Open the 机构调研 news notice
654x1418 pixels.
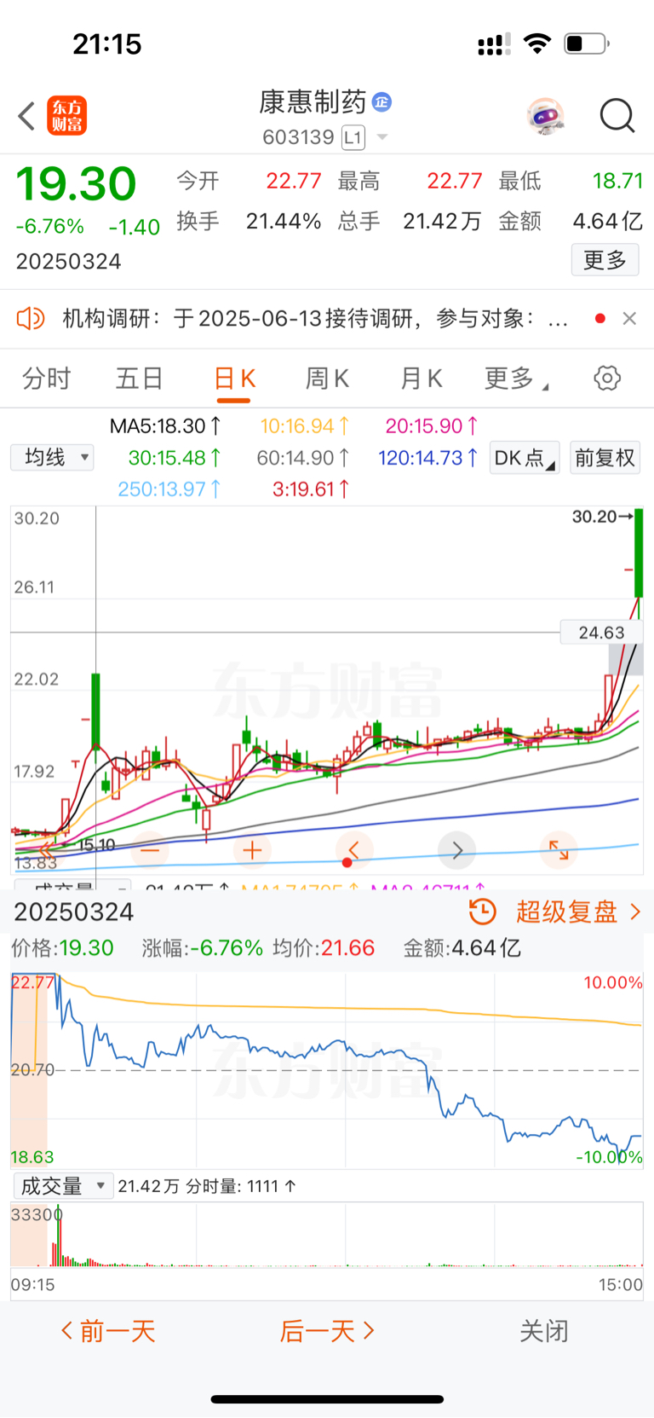tap(315, 319)
